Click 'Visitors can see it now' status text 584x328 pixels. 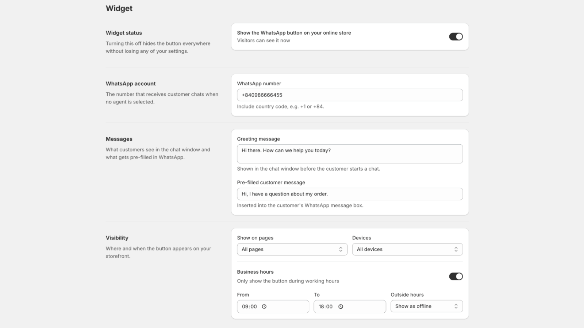264,40
